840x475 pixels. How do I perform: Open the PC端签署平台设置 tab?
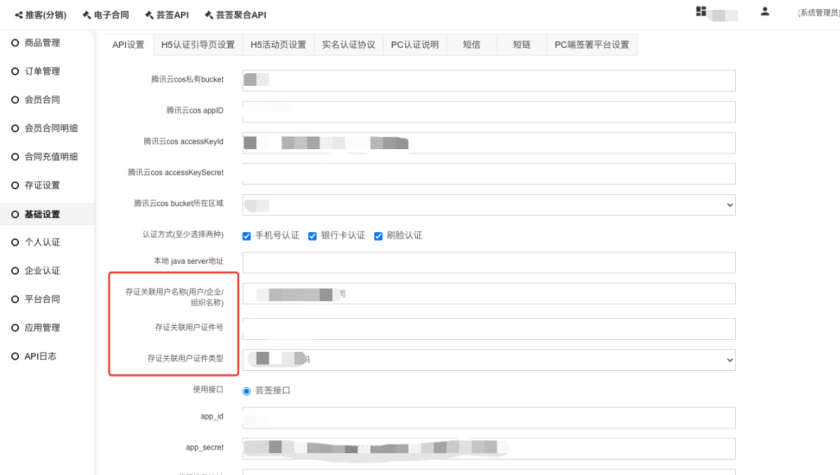(591, 45)
